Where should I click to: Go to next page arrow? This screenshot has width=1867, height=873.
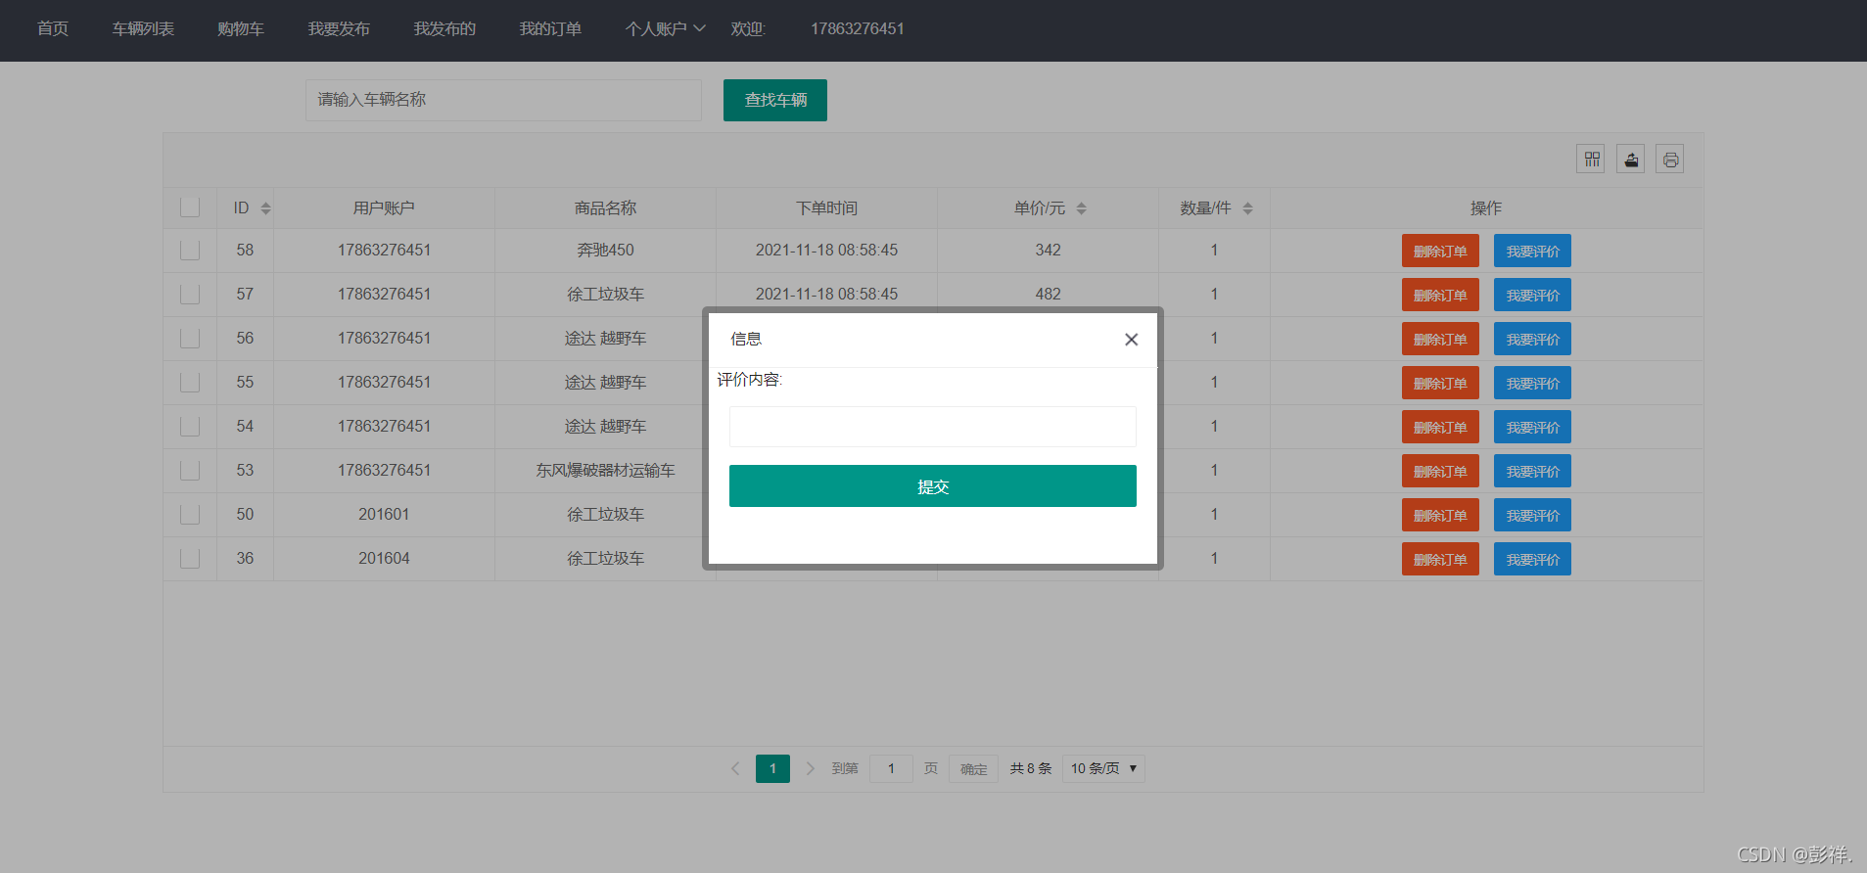(810, 768)
